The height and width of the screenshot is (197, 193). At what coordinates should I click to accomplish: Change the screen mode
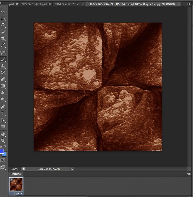pyautogui.click(x=3, y=167)
